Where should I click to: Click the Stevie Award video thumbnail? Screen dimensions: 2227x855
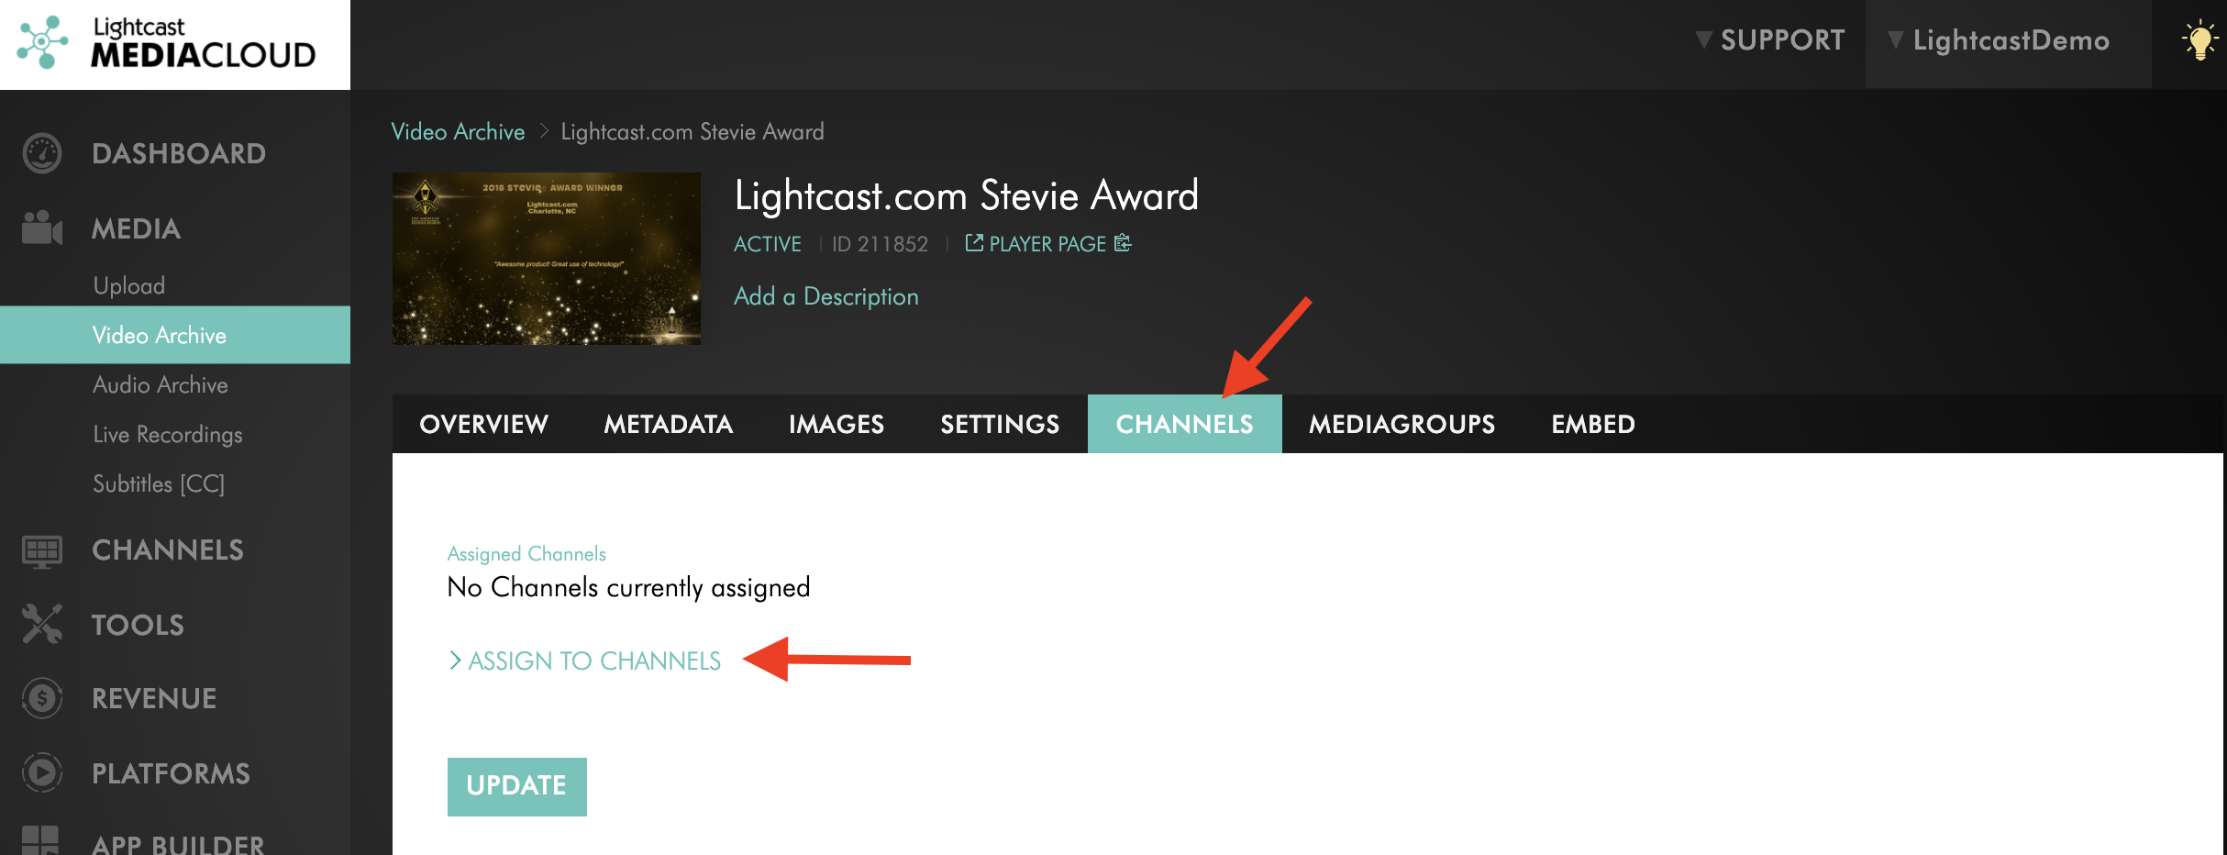pyautogui.click(x=547, y=259)
